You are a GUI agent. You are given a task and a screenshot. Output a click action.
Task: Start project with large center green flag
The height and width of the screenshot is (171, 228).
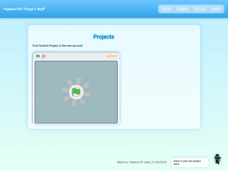point(76,92)
